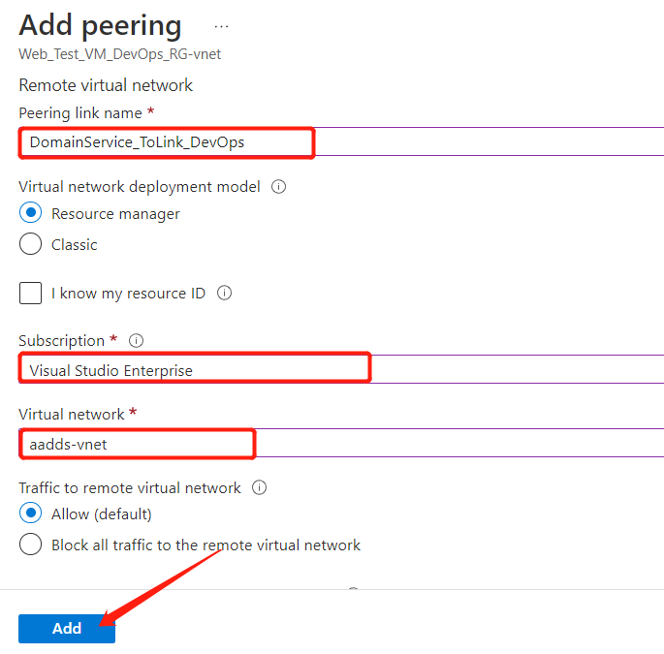The height and width of the screenshot is (654, 664).
Task: Click the Web_Test_VM_DevOps_RG-vnet subtitle
Action: coord(120,54)
